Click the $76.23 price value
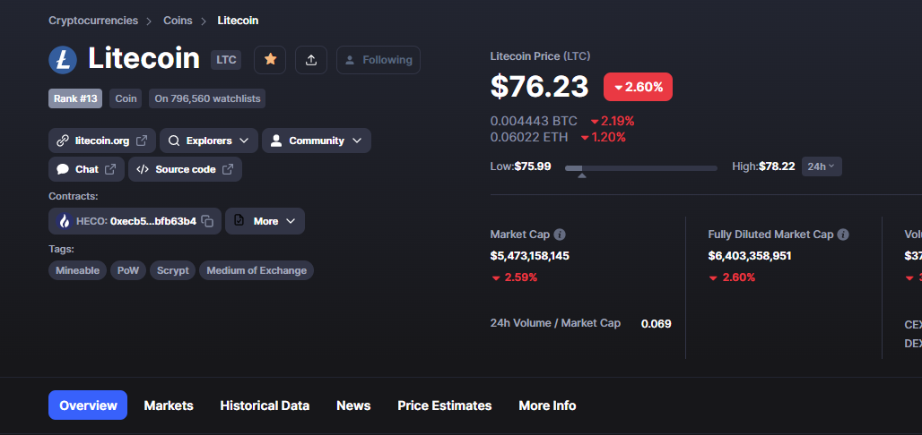Screen dimensions: 922x435 point(540,87)
